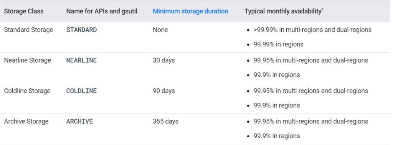Select the Coldline Storage cell

(27, 91)
